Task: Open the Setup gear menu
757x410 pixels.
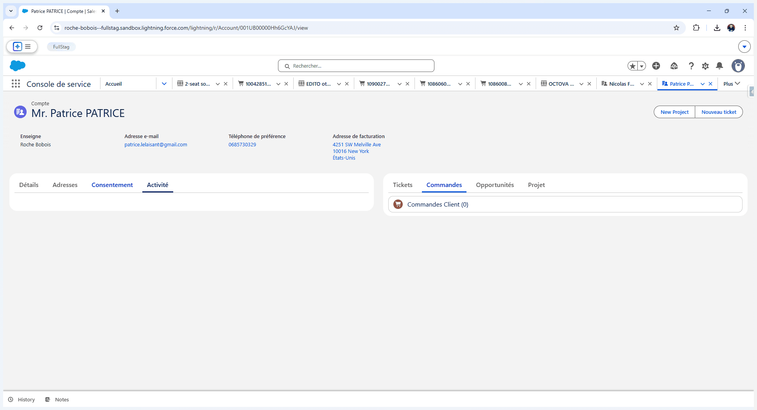Action: (x=705, y=66)
